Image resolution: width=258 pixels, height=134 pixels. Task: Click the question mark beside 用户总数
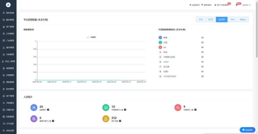pyautogui.click(x=120, y=121)
